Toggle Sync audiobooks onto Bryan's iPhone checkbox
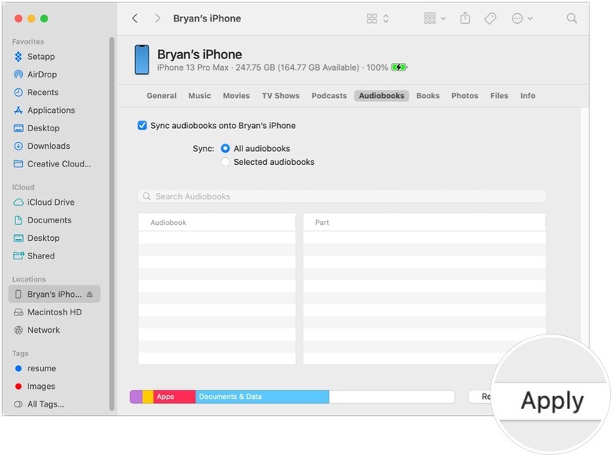The height and width of the screenshot is (458, 614). (142, 125)
